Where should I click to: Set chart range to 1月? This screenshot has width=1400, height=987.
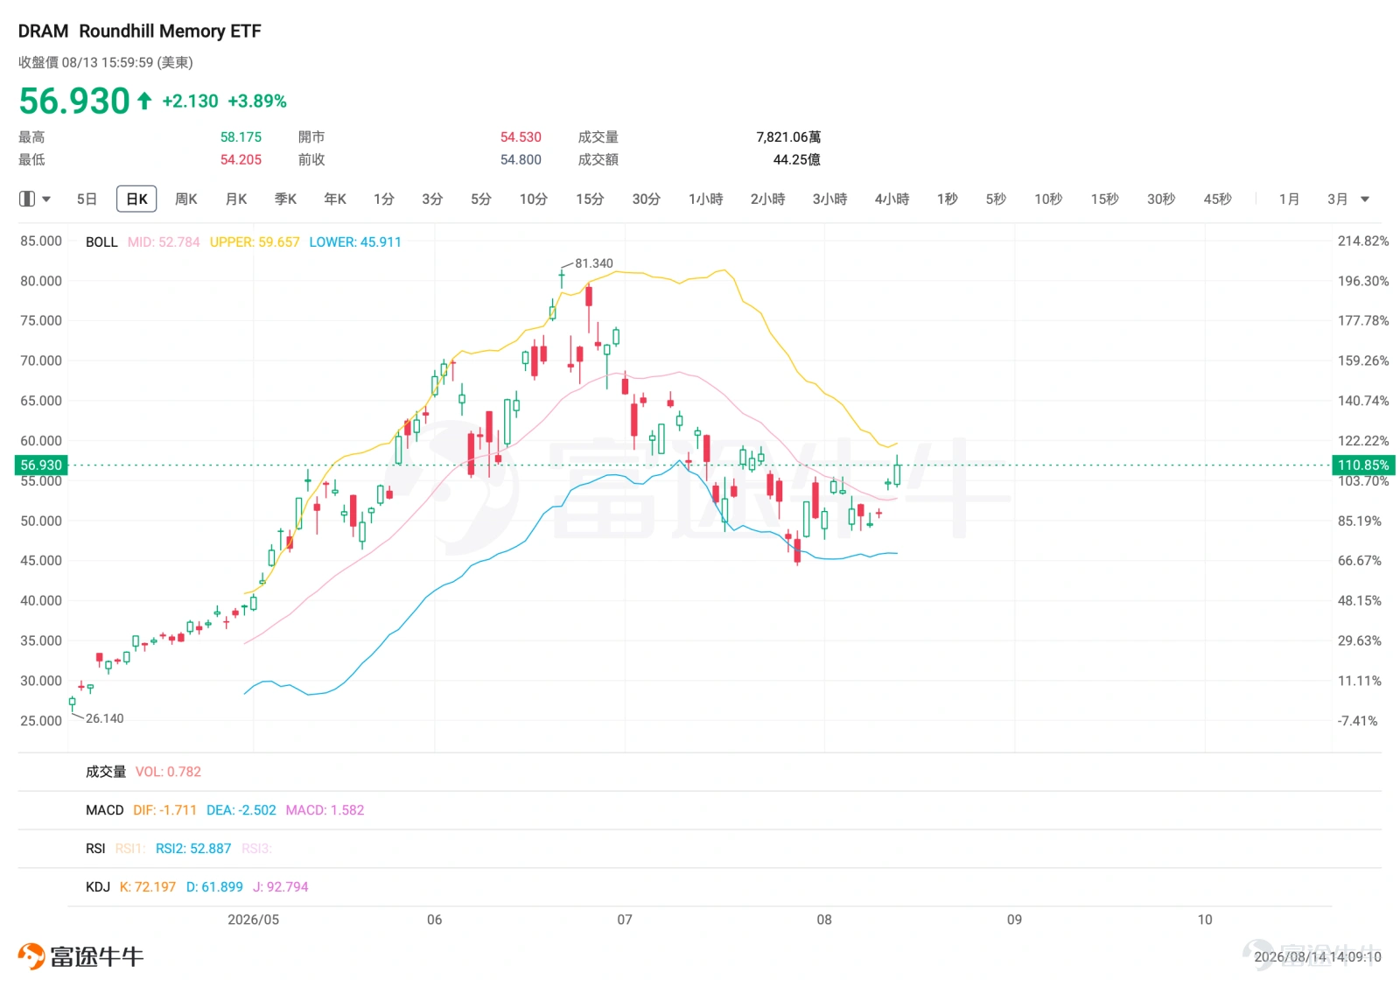(1289, 199)
